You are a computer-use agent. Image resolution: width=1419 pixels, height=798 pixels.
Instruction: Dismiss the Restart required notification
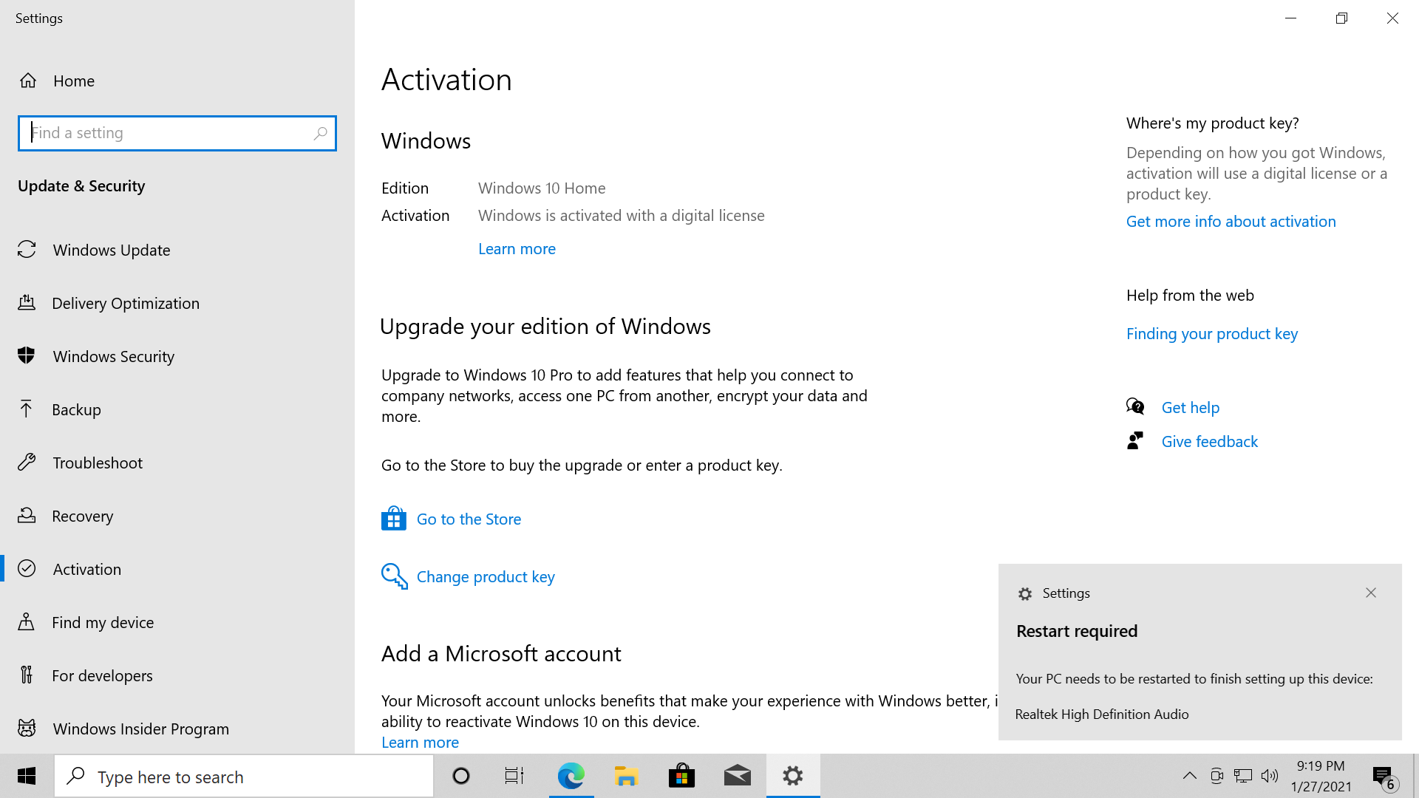point(1371,593)
